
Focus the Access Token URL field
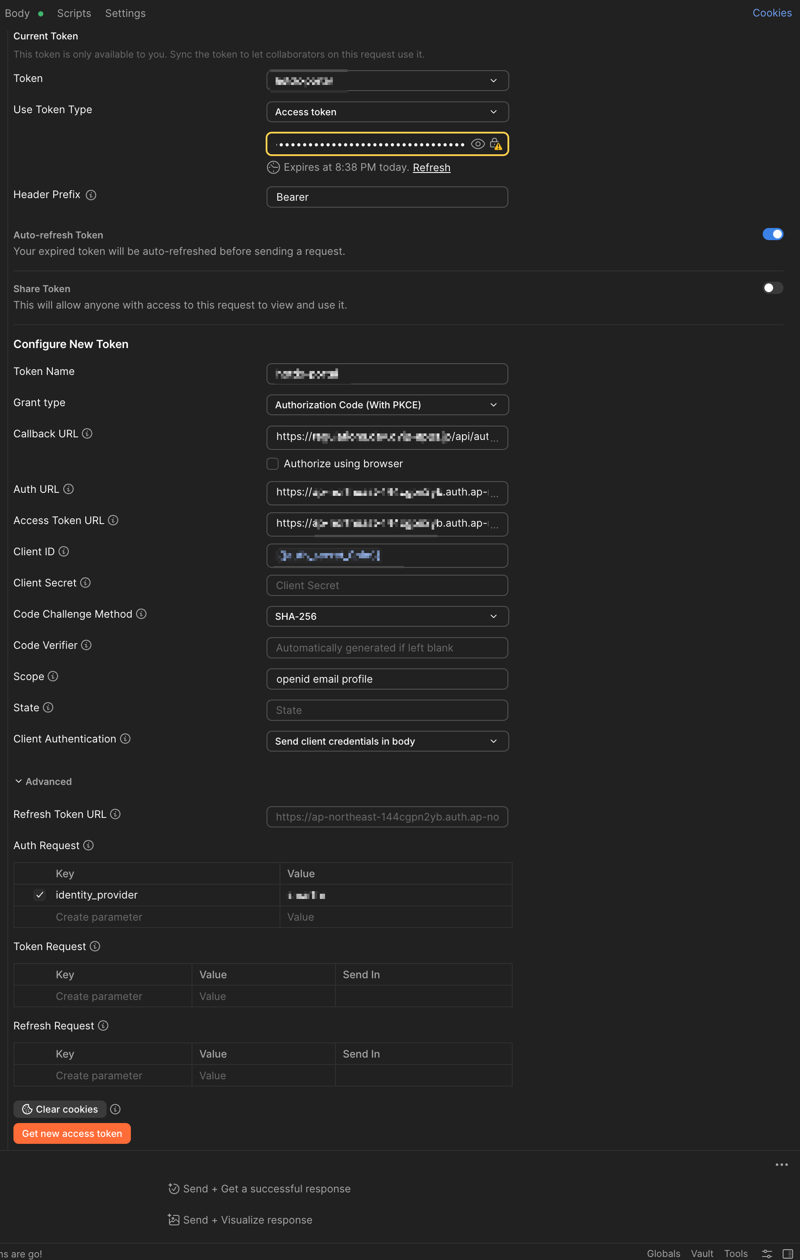coord(387,524)
